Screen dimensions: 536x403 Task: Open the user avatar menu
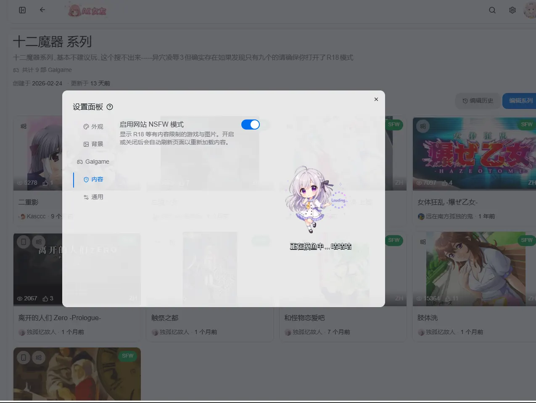click(x=530, y=10)
